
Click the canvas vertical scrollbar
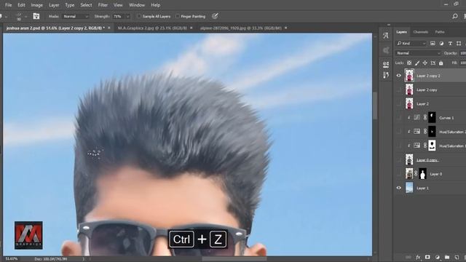pyautogui.click(x=375, y=106)
